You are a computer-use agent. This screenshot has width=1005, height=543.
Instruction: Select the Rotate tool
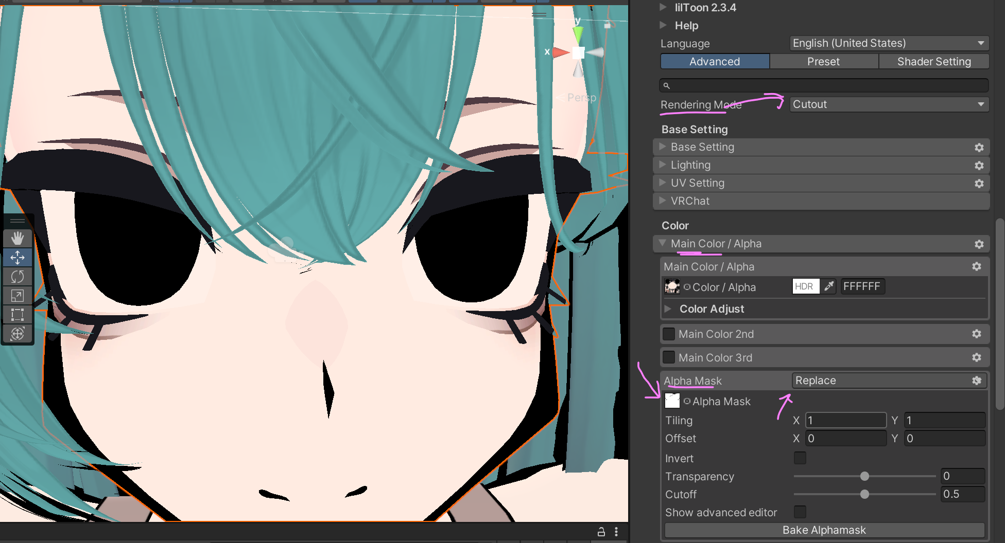pos(18,277)
